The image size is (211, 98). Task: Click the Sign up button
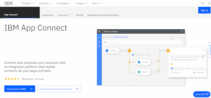(x=204, y=10)
